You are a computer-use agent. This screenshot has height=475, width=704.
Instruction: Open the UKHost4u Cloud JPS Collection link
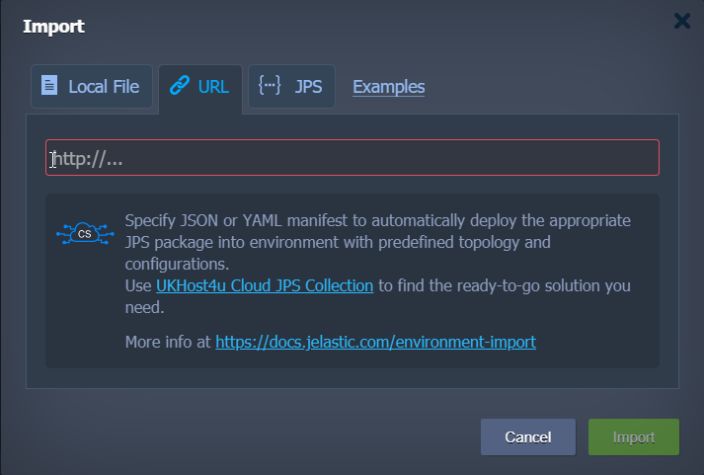[x=265, y=286]
